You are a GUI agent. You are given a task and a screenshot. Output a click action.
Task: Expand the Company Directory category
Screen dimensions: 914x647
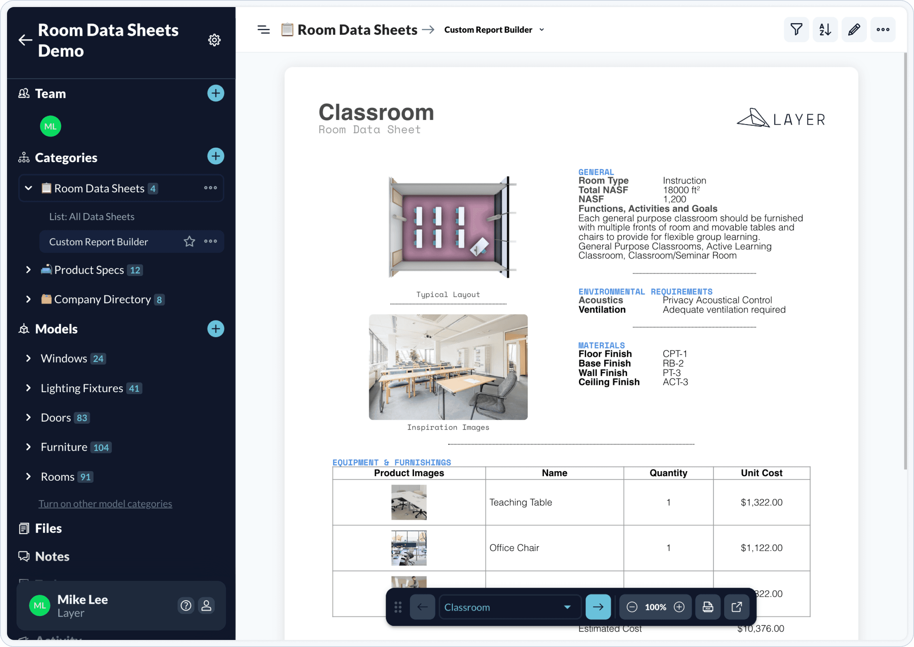point(29,298)
